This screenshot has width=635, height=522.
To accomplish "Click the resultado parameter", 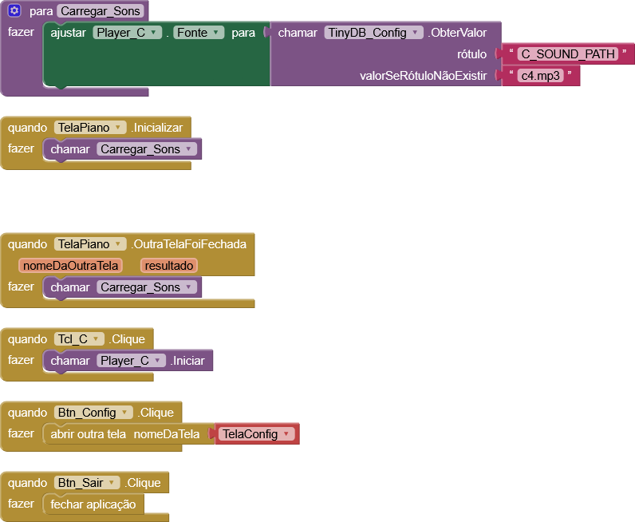I will point(168,266).
